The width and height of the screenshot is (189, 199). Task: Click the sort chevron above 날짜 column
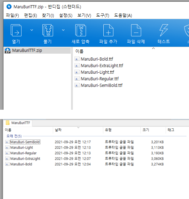78,128
